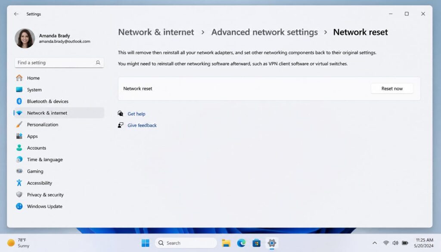Click the Network reset row label

[138, 88]
